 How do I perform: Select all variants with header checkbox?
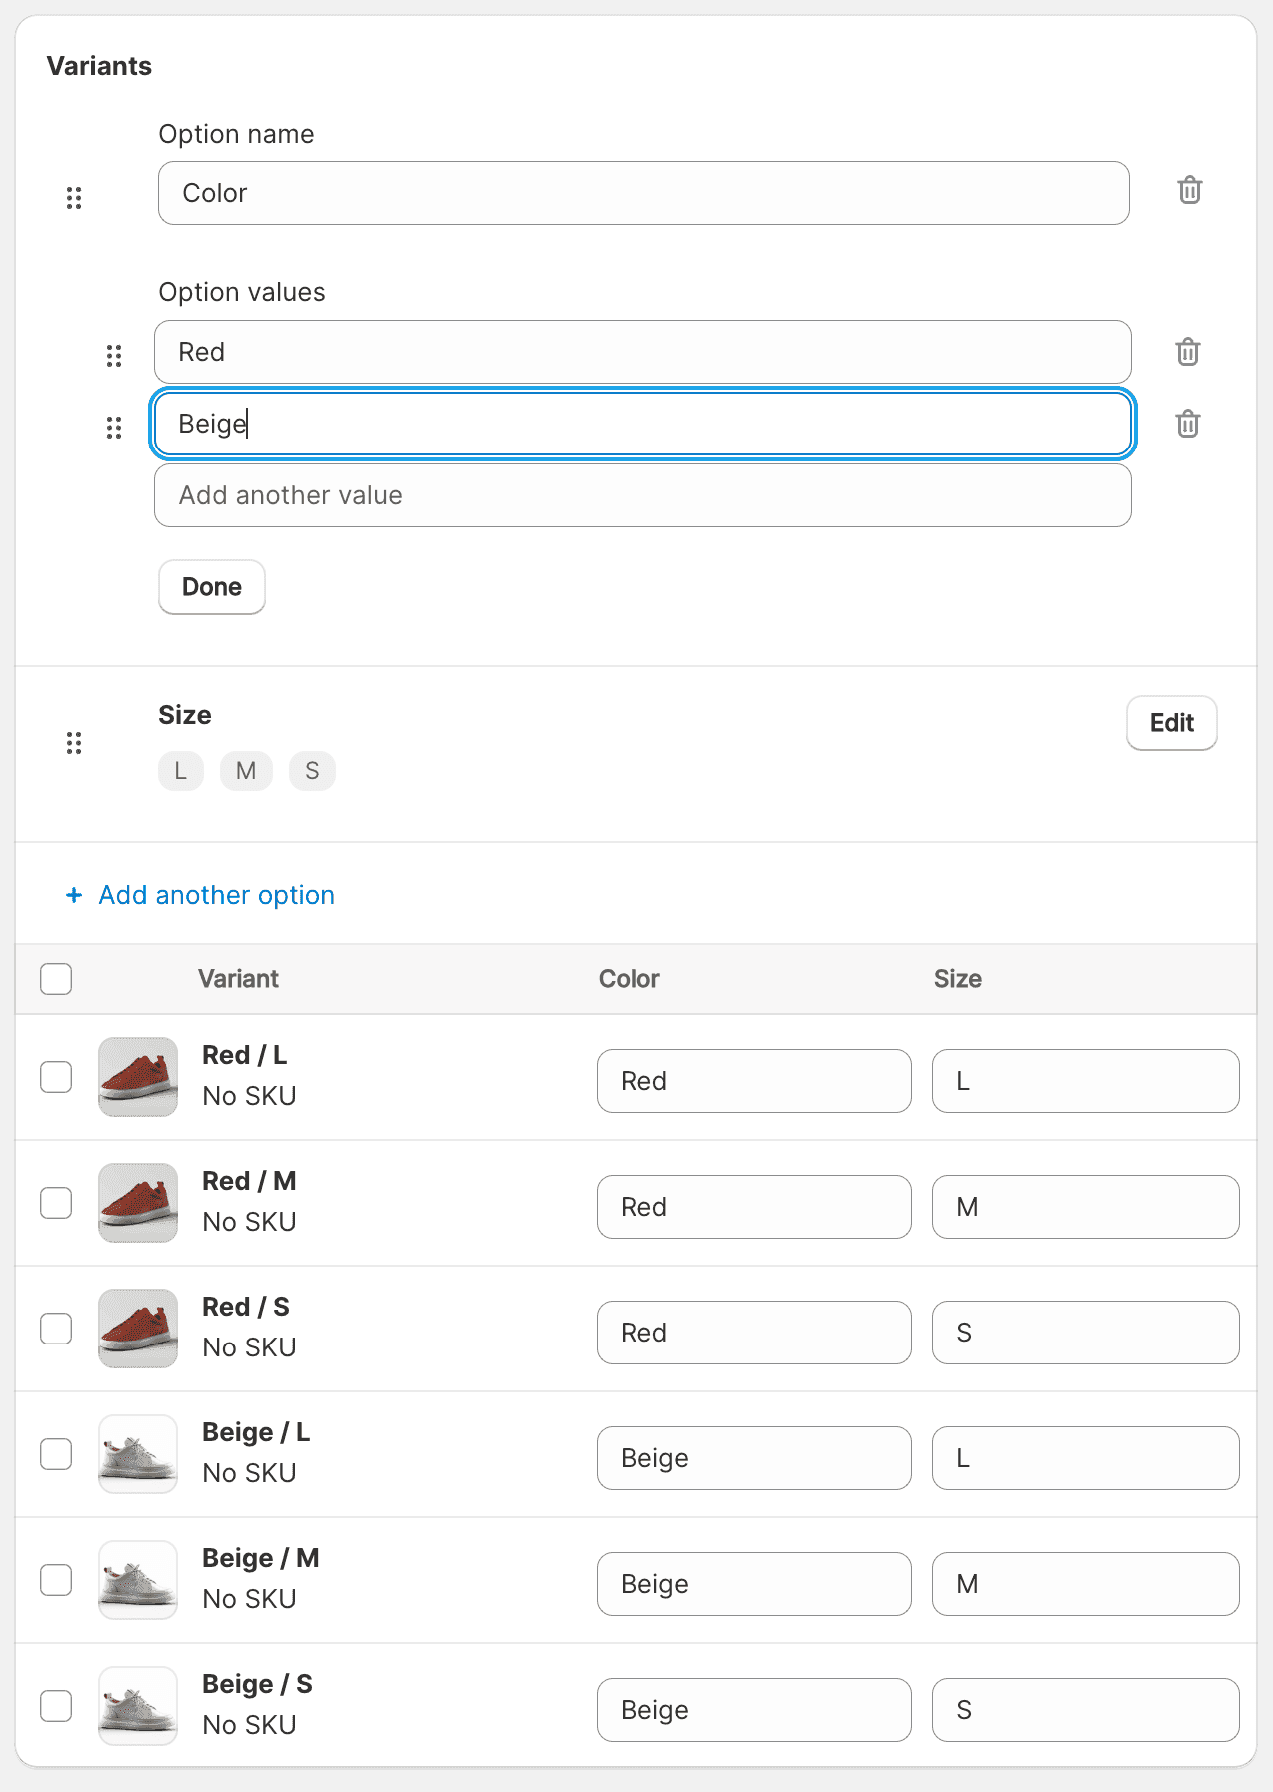click(56, 979)
